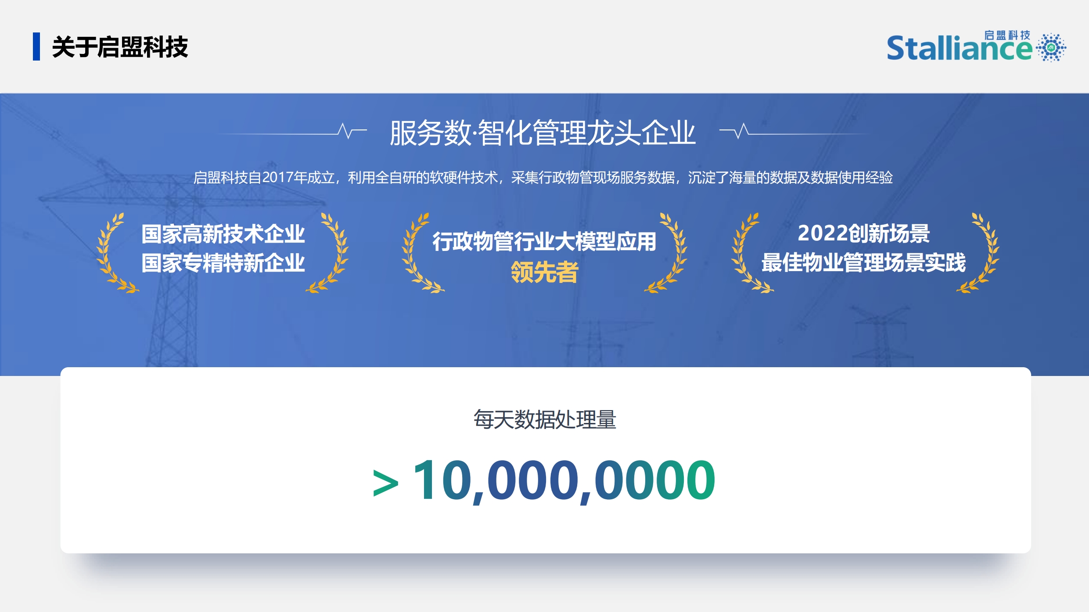This screenshot has width=1089, height=612.
Task: Click the text 国家高新技术企业
Action: (x=223, y=234)
